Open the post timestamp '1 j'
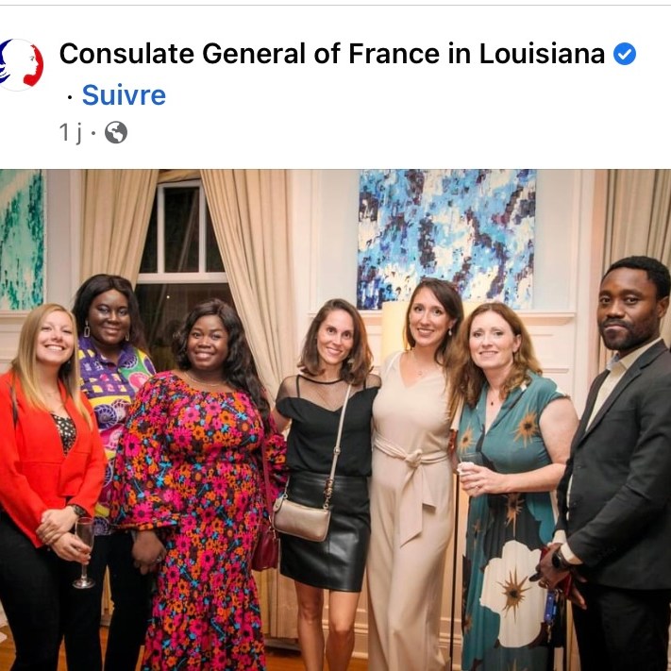 (70, 132)
